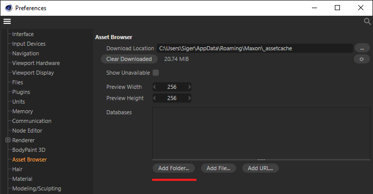Open Hair preferences

pyautogui.click(x=17, y=169)
